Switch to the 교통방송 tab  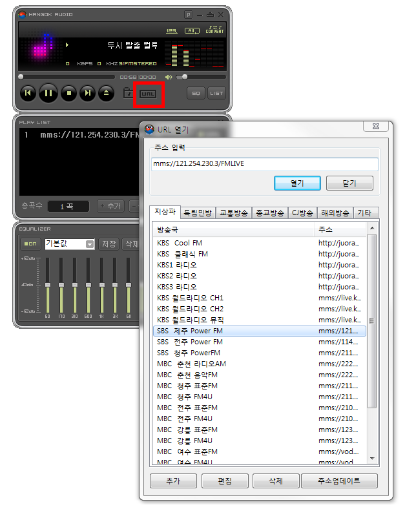[x=233, y=213]
